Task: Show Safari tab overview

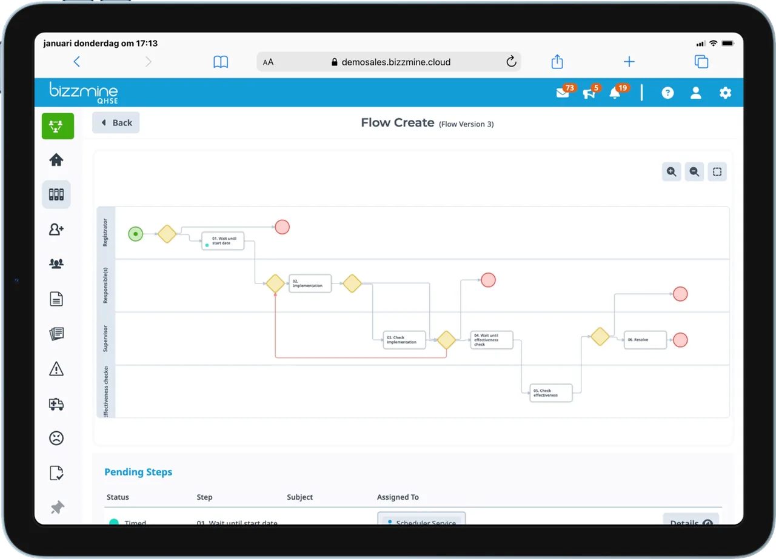Action: (701, 61)
